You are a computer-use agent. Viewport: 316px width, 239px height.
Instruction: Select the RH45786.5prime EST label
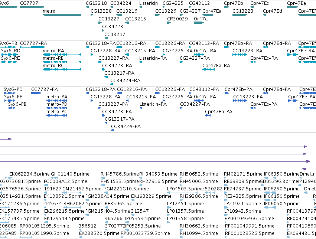pyautogui.click(x=120, y=174)
